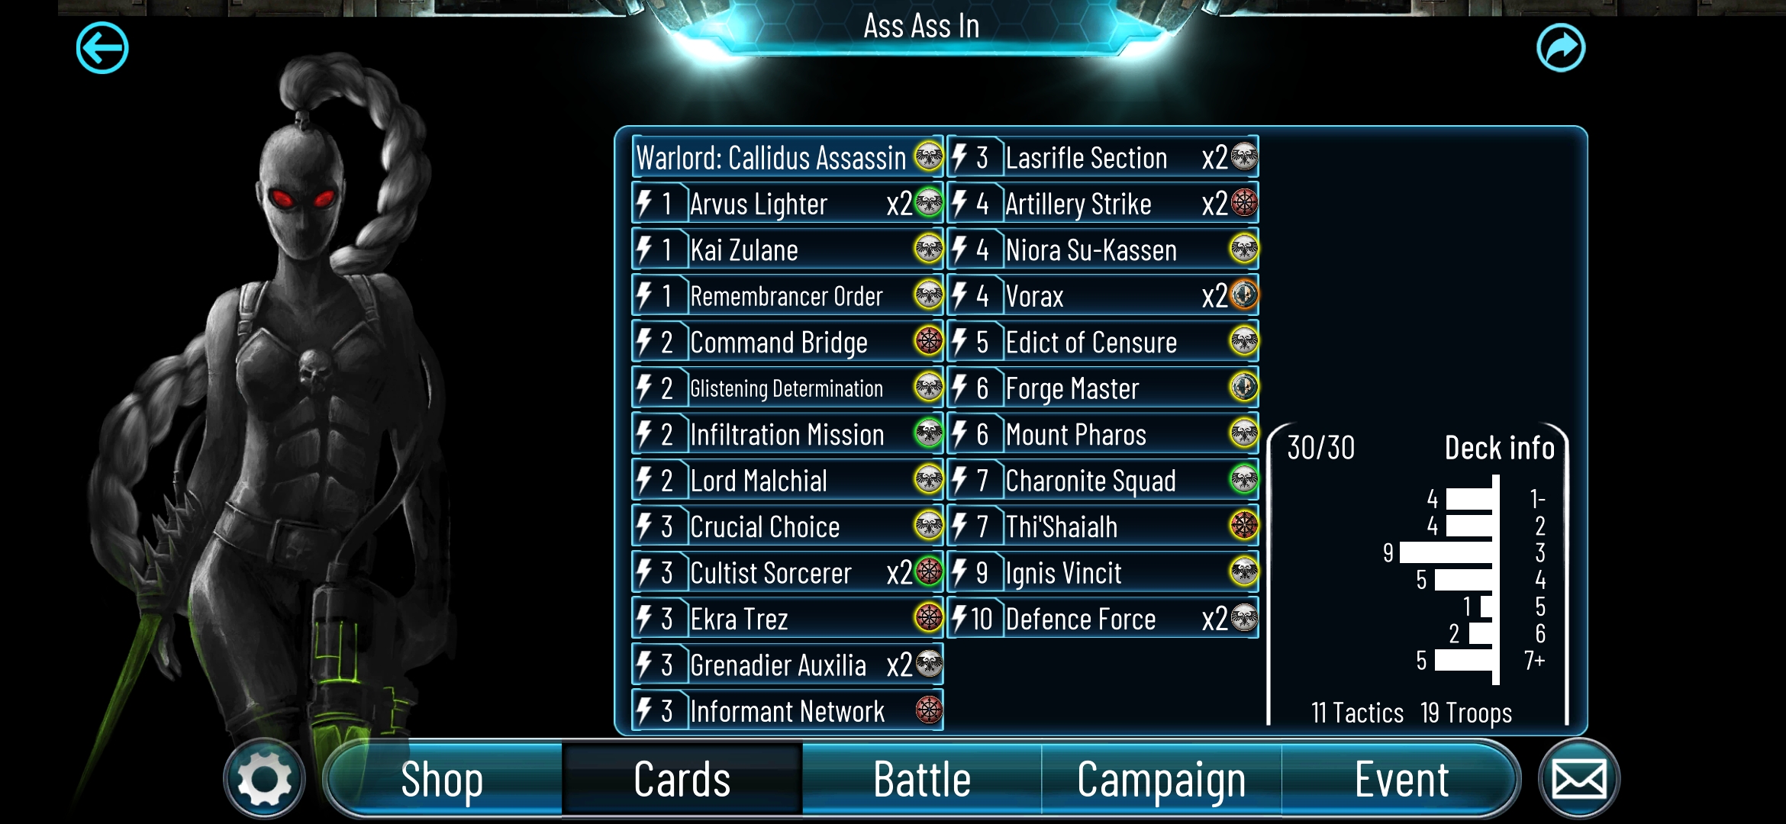Tap the share deck arrow icon
This screenshot has width=1786, height=824.
pos(1561,48)
